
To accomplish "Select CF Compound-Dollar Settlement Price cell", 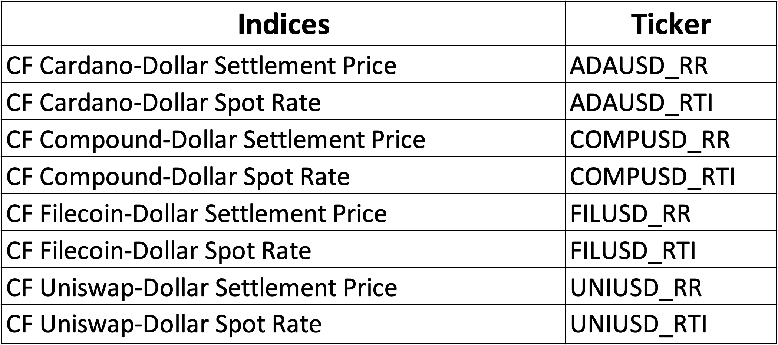I will [284, 138].
